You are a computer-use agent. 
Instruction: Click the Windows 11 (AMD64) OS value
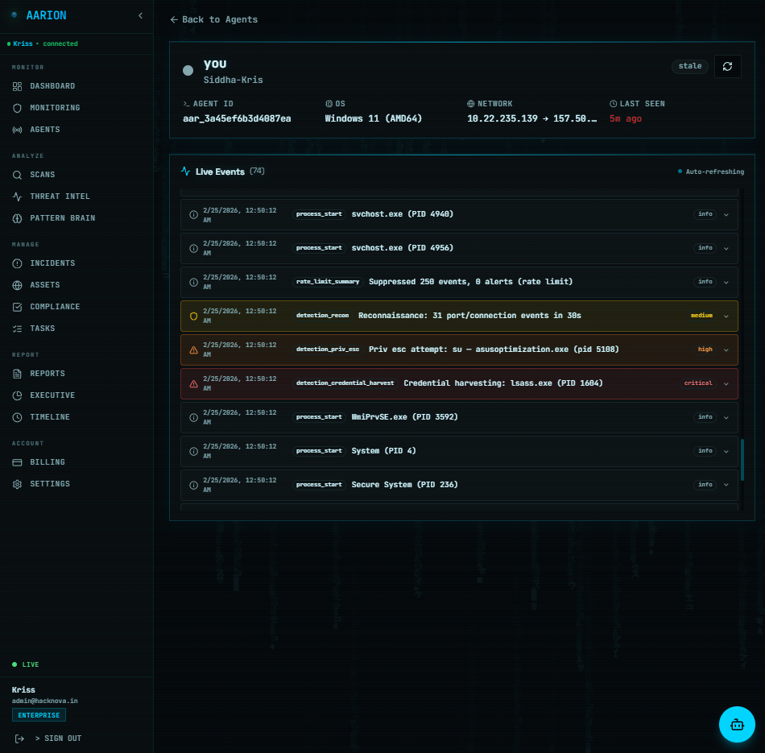[373, 119]
